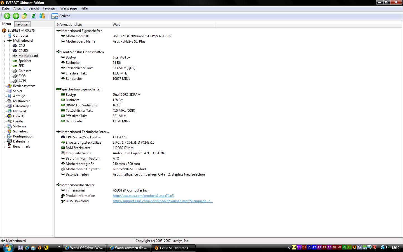Select the Motherboard ID row
This screenshot has height=252, width=403.
tap(135, 36)
